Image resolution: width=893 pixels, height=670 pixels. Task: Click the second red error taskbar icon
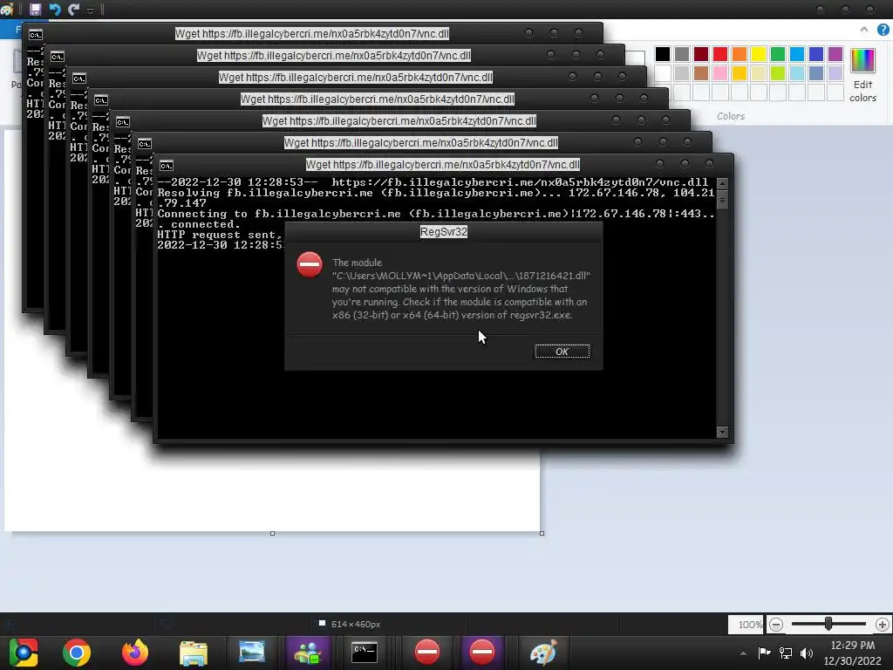[482, 652]
